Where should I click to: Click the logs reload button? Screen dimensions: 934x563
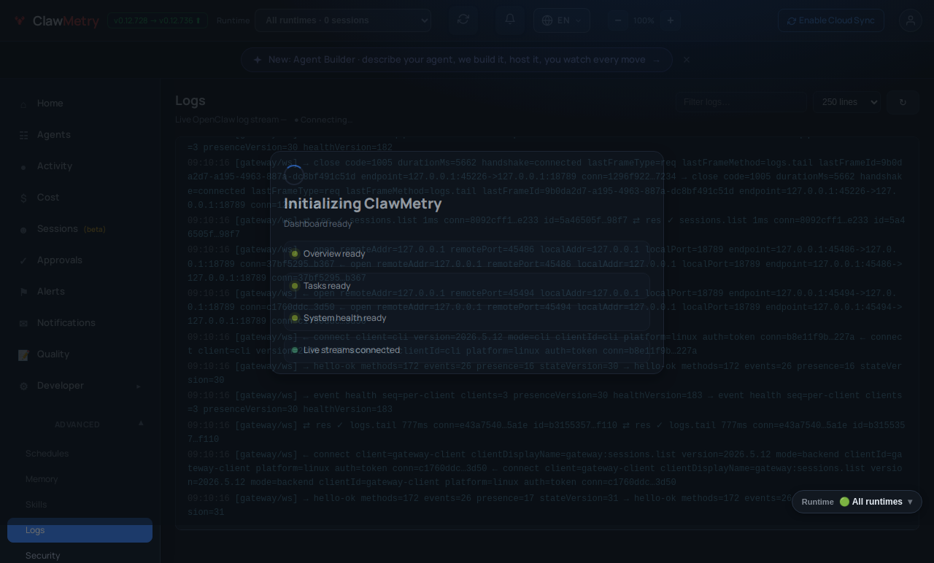[x=903, y=102]
